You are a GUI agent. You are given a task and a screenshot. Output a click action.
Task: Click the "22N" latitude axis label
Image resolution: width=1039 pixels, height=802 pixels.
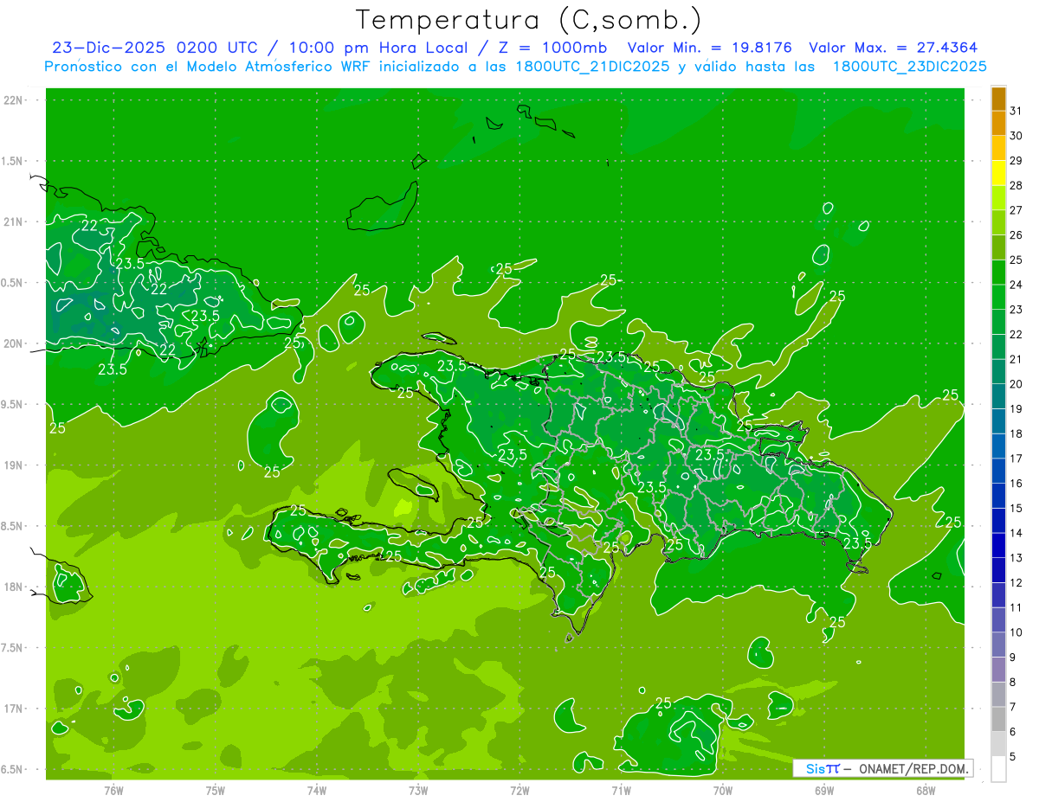13,100
